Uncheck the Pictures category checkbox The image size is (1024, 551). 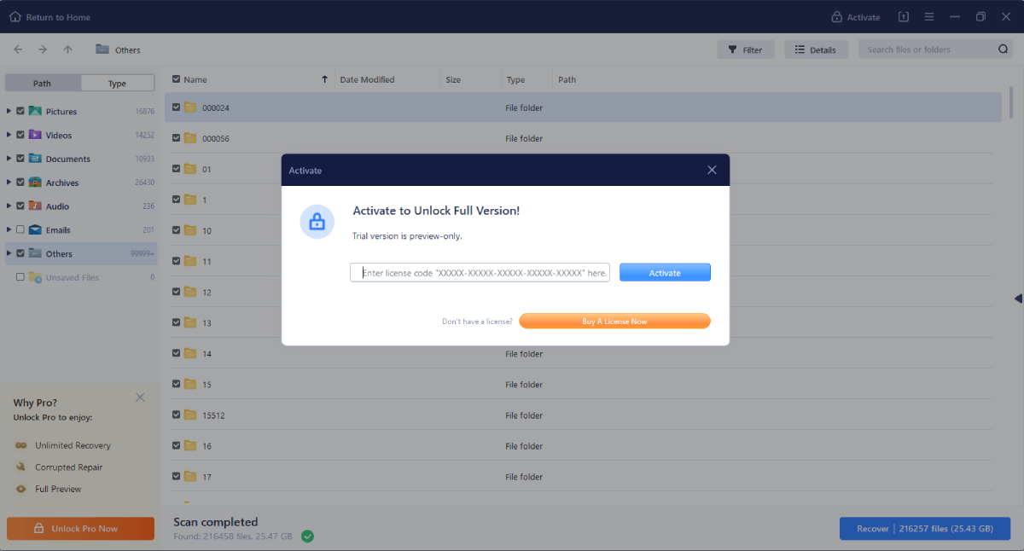click(x=20, y=111)
